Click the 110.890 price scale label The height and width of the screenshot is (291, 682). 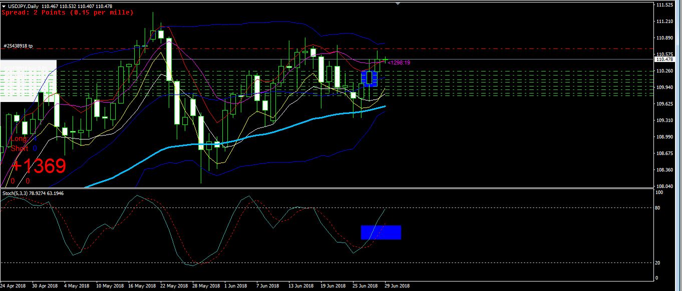pyautogui.click(x=664, y=38)
